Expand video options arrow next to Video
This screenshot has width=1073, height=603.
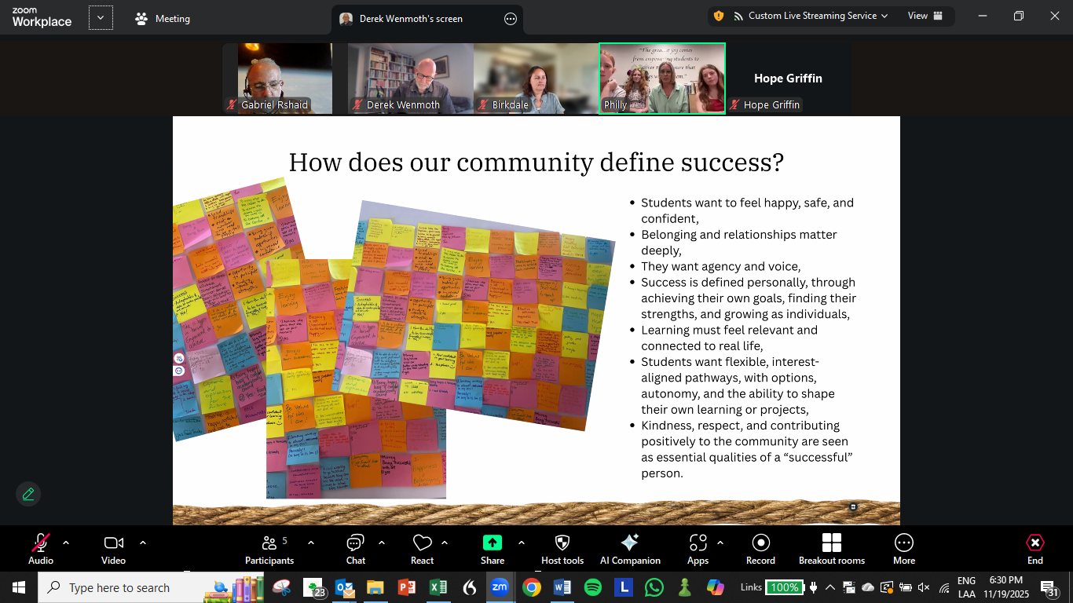pos(143,543)
